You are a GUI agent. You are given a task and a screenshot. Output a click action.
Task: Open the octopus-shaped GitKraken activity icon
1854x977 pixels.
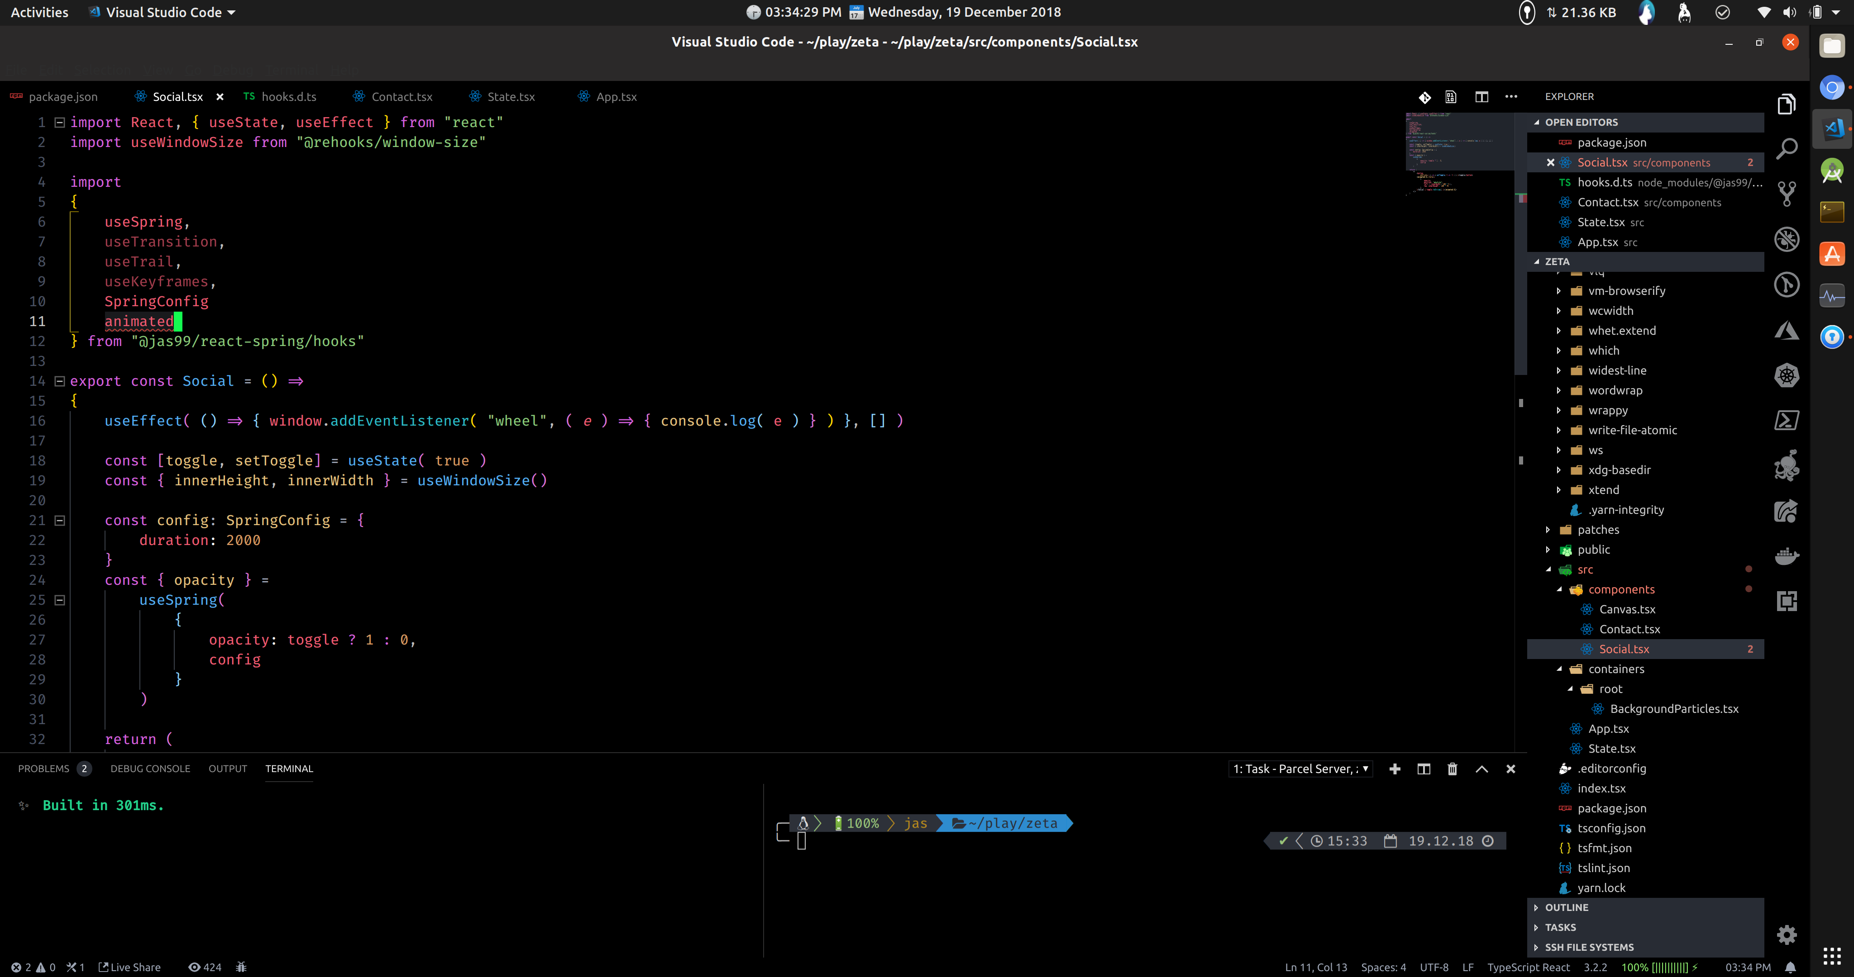(1787, 465)
